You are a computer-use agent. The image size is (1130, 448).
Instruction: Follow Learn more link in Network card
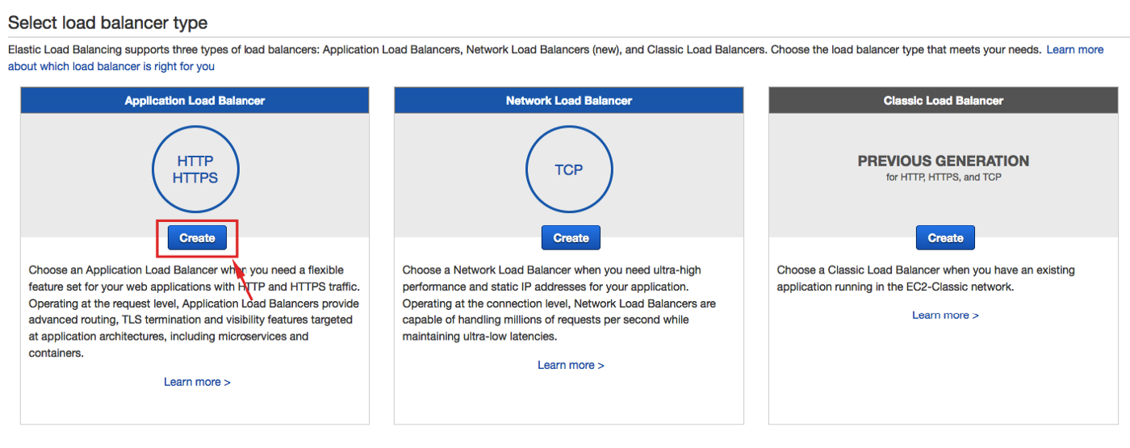pyautogui.click(x=571, y=365)
